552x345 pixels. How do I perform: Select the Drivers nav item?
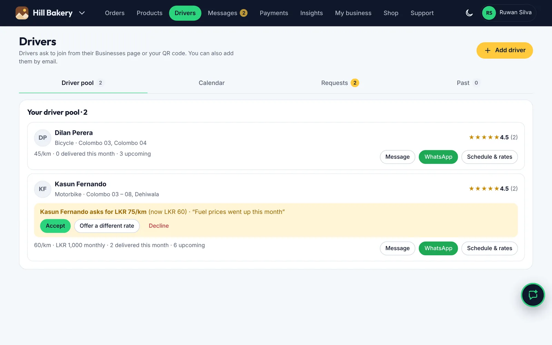pyautogui.click(x=185, y=13)
